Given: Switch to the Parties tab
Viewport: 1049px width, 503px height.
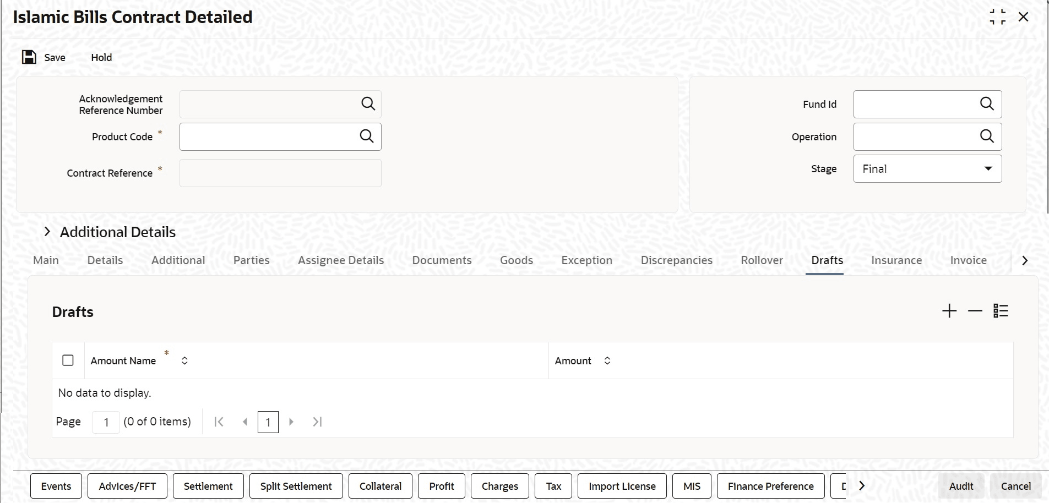Looking at the screenshot, I should tap(252, 260).
